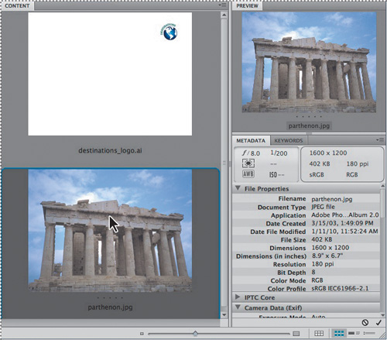The image size is (387, 340).
Task: Click the Dimensions row value 1600 x 1200
Action: coord(330,248)
